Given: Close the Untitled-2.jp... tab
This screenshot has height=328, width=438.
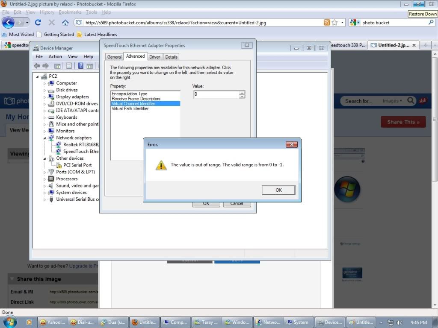Looking at the screenshot, I should (x=414, y=45).
